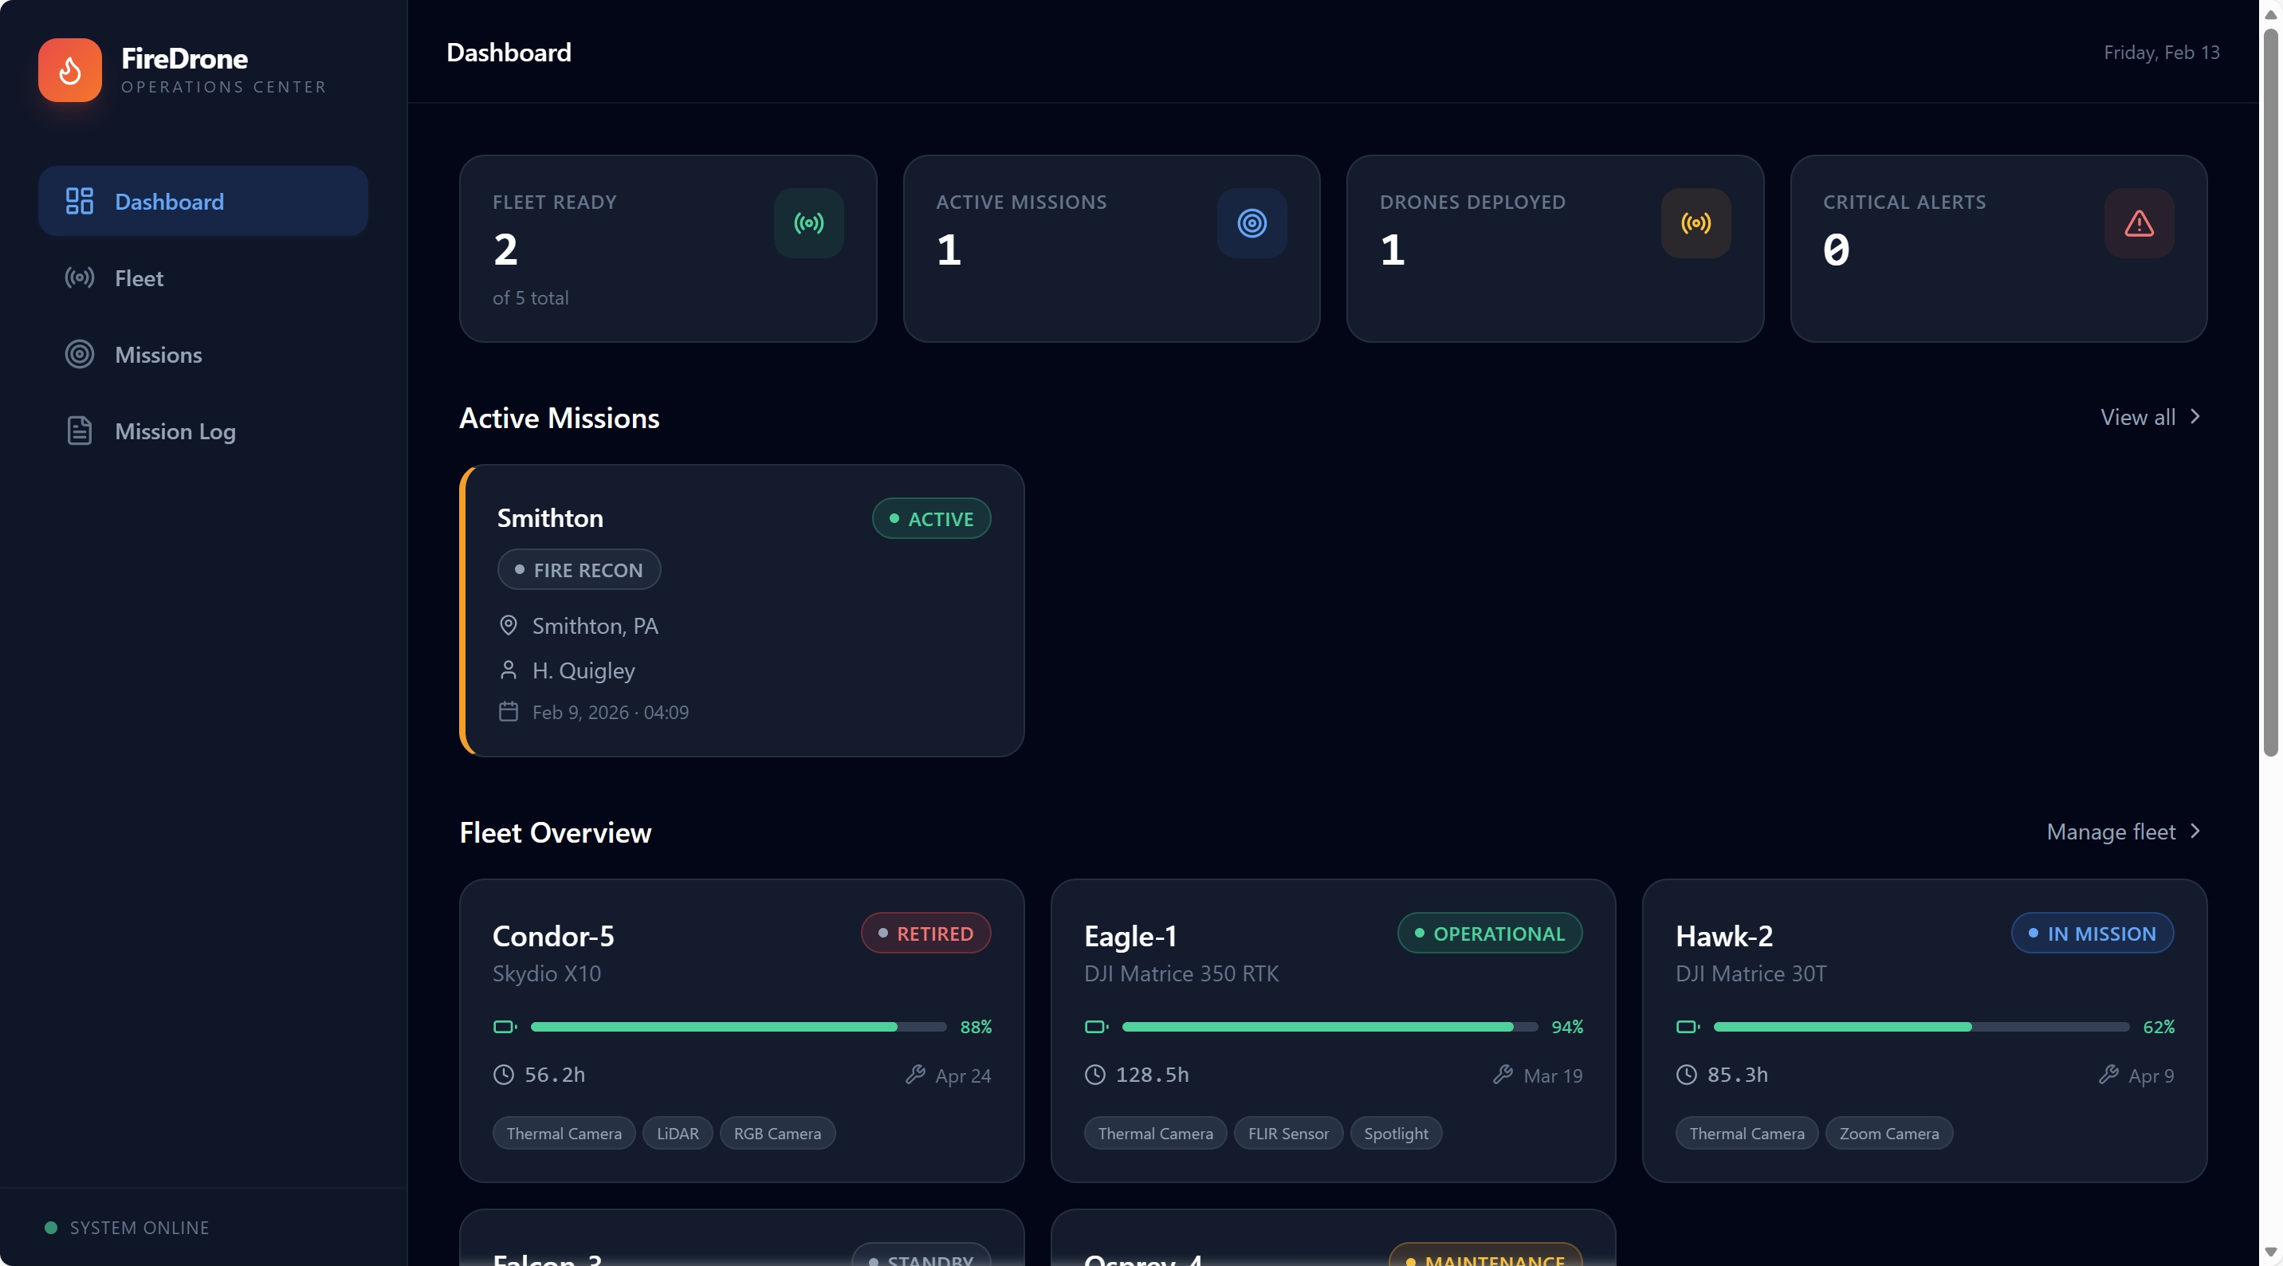
Task: Open the Mission Log sidebar page
Action: [x=203, y=431]
